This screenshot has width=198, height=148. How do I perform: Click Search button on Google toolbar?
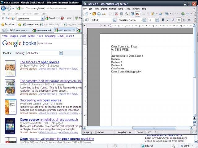coord(51,18)
